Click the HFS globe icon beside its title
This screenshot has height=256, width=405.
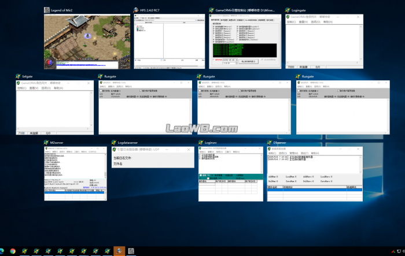136,10
